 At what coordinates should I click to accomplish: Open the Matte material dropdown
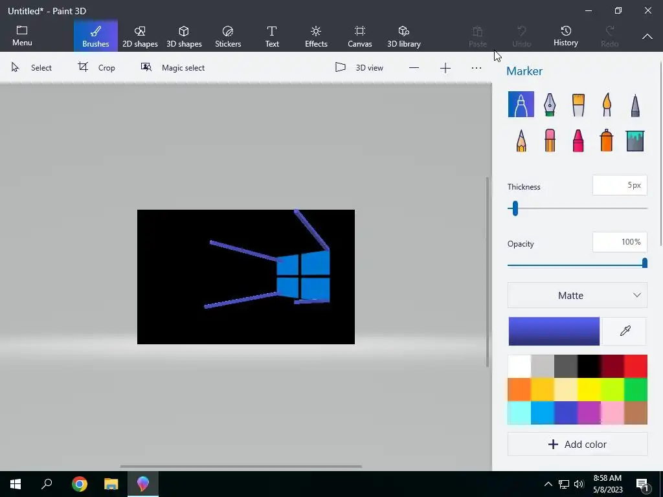click(x=577, y=295)
